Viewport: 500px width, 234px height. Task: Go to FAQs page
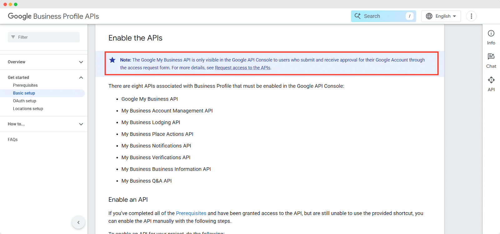[x=13, y=140]
